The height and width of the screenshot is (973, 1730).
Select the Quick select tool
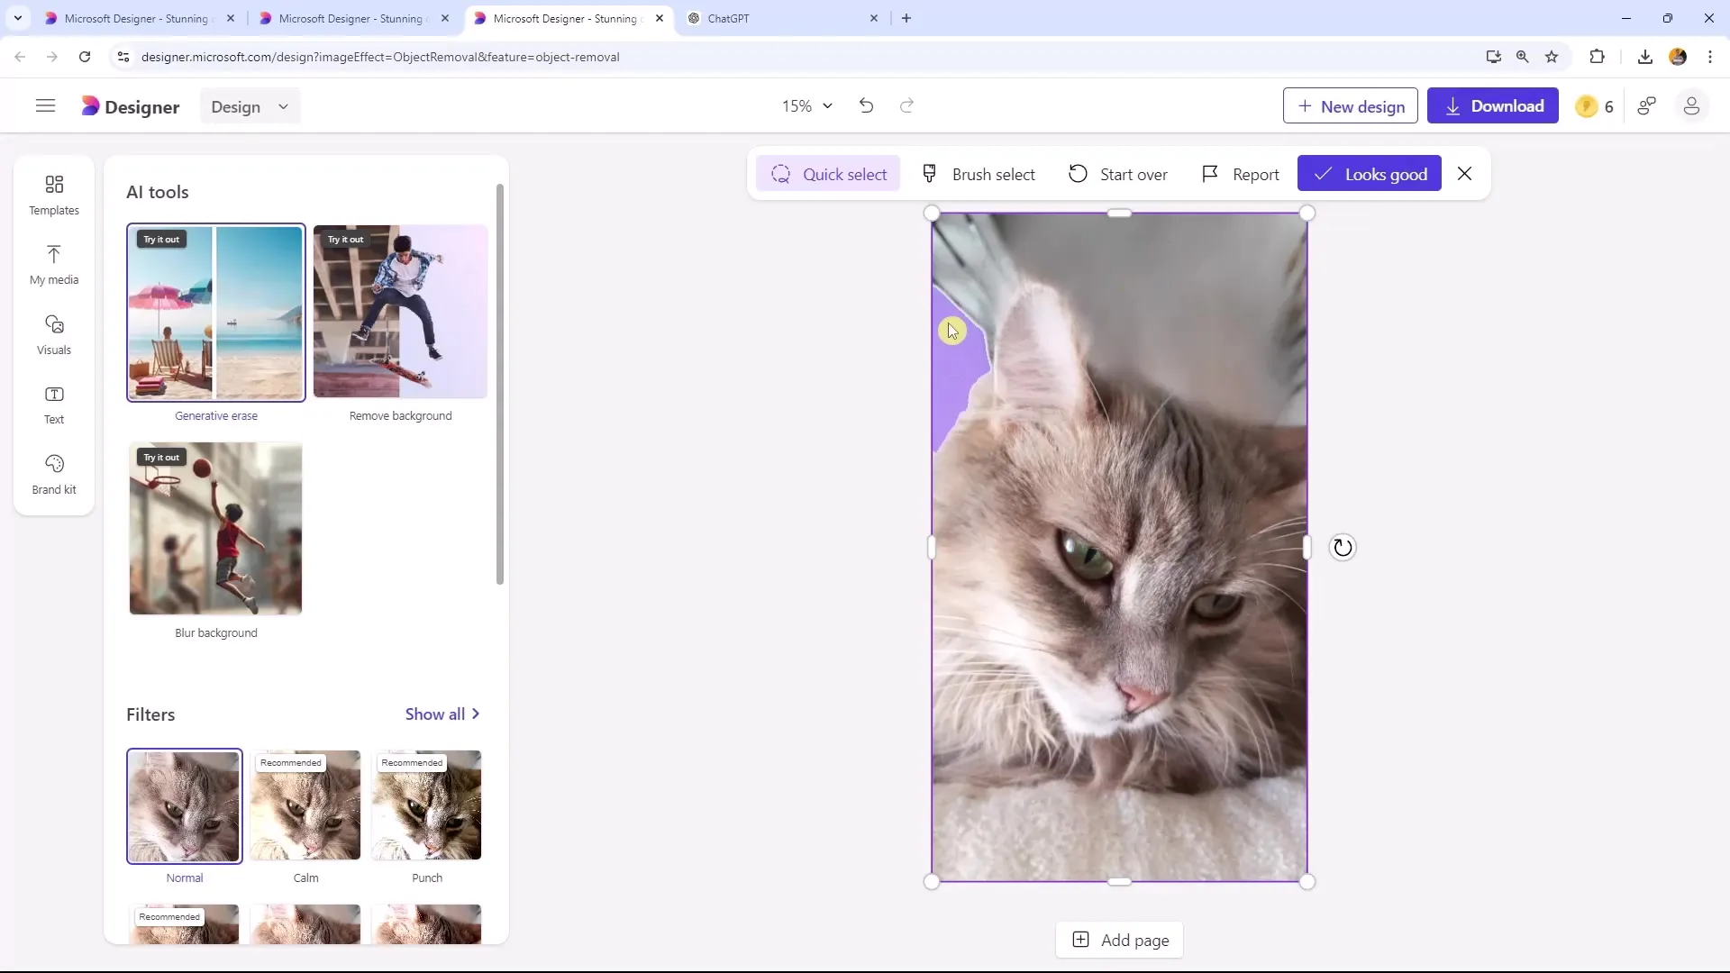click(832, 175)
